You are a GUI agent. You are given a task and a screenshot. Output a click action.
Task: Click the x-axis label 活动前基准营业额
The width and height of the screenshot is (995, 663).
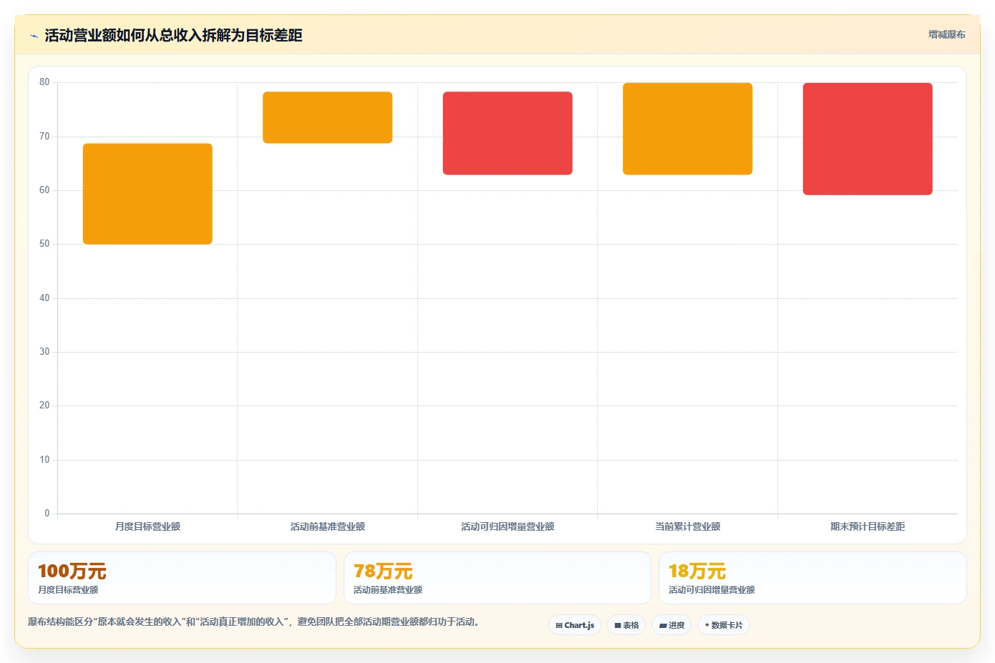coord(327,526)
